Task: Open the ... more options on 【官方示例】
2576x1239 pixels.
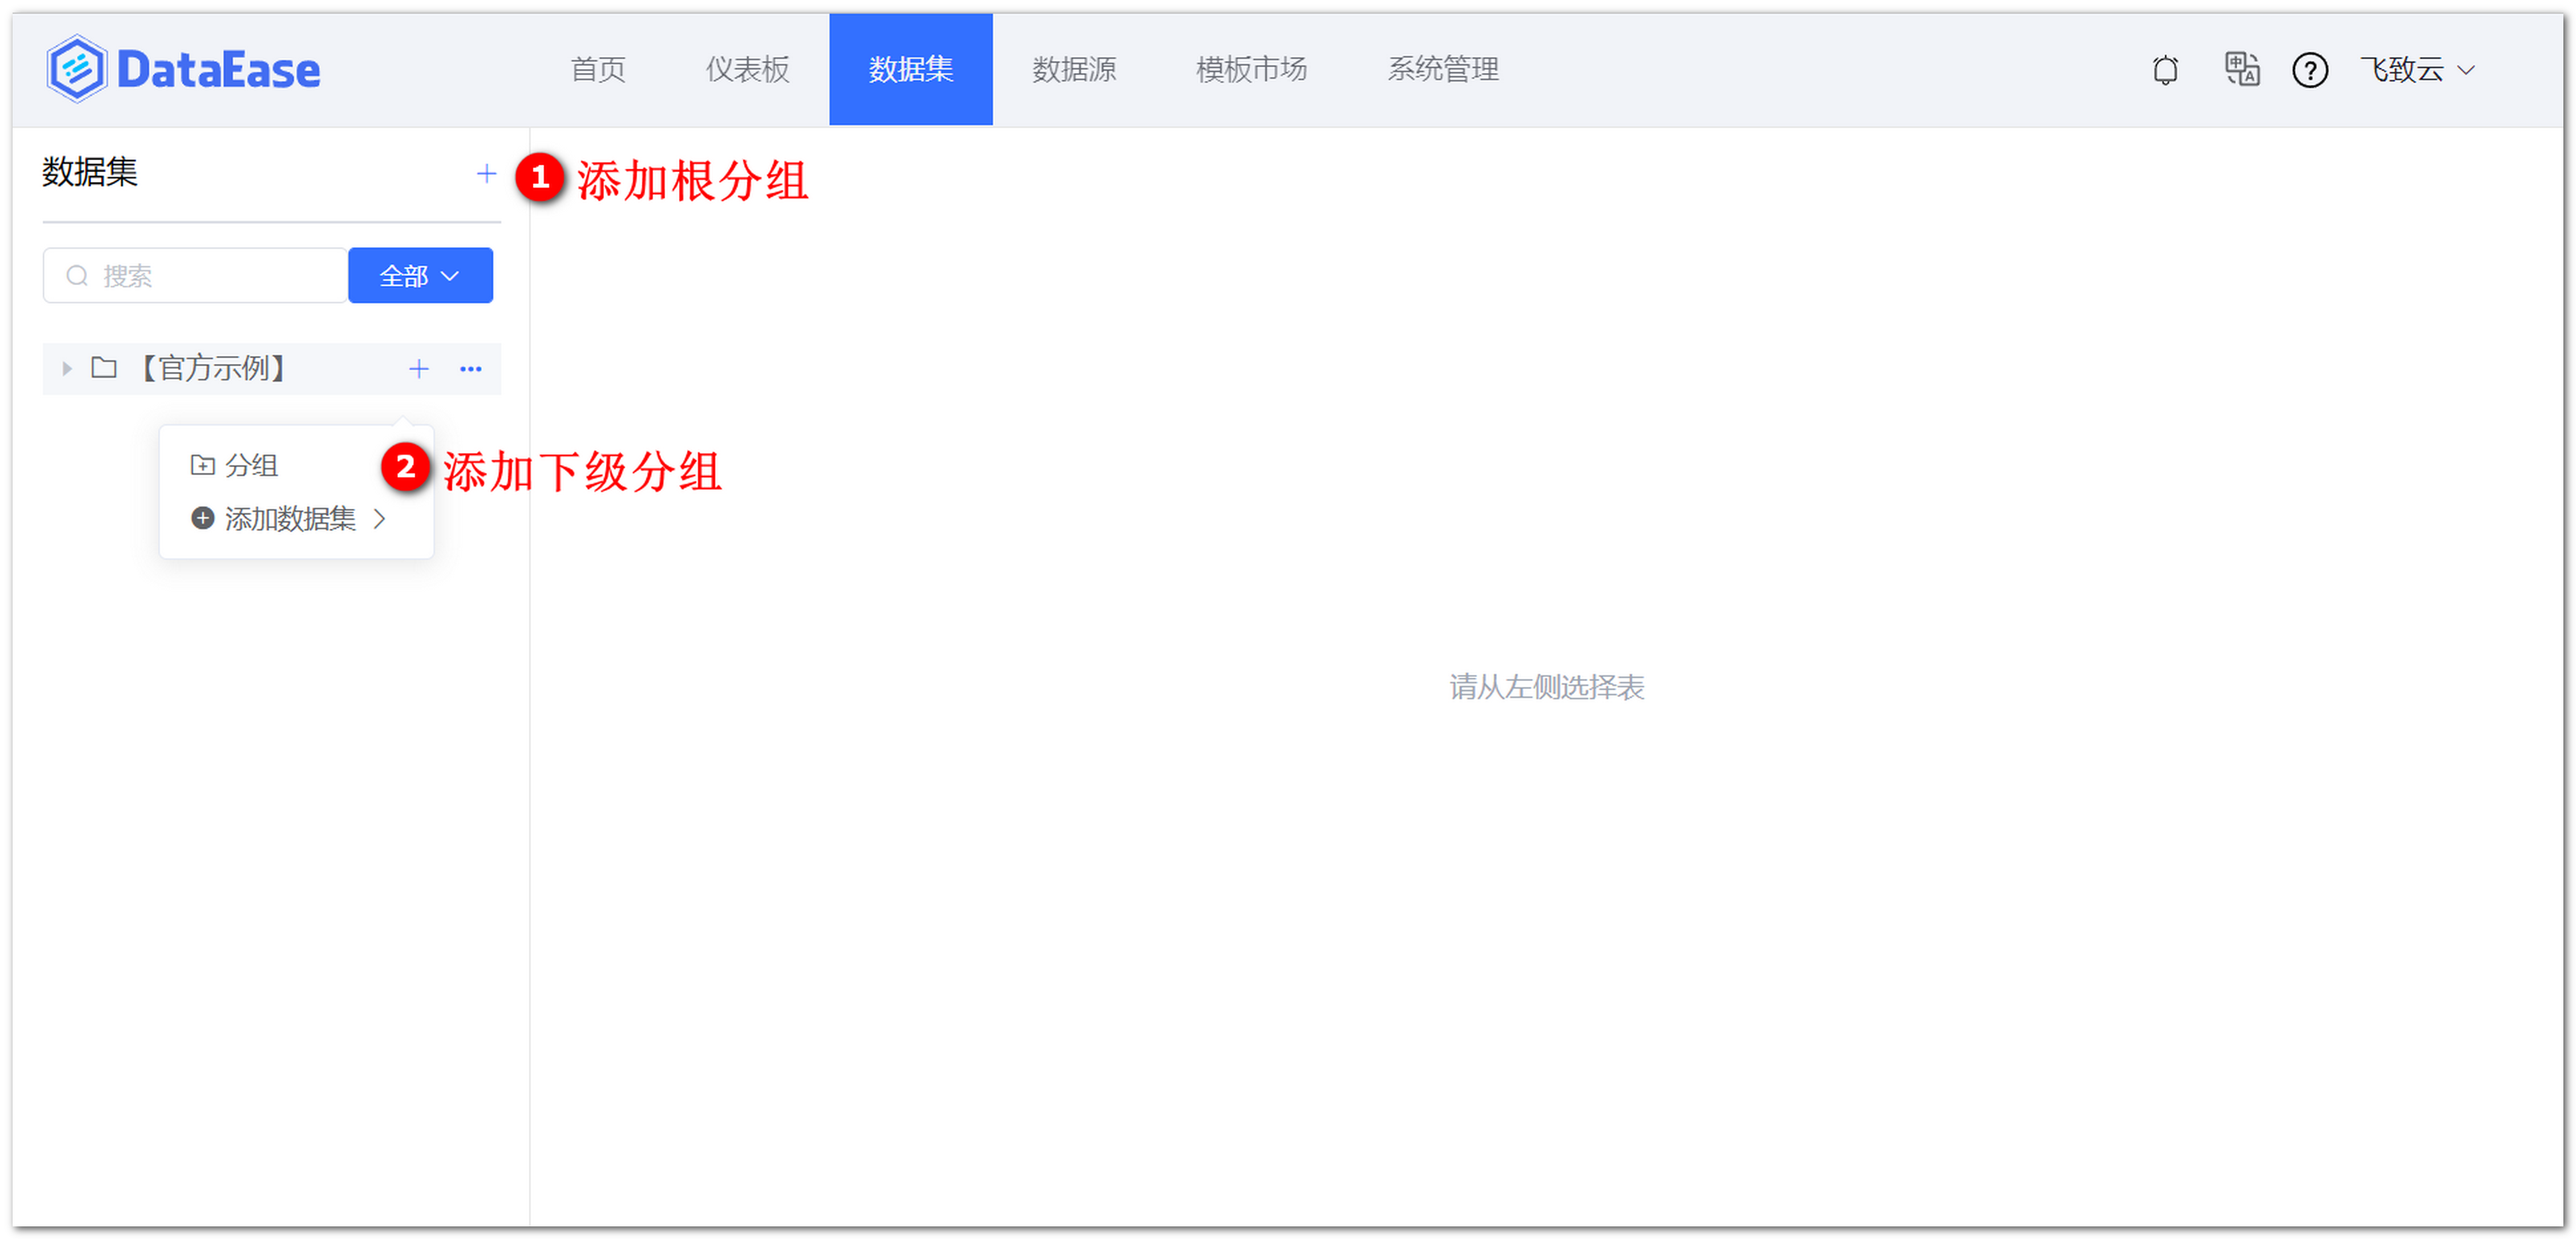Action: click(x=470, y=369)
